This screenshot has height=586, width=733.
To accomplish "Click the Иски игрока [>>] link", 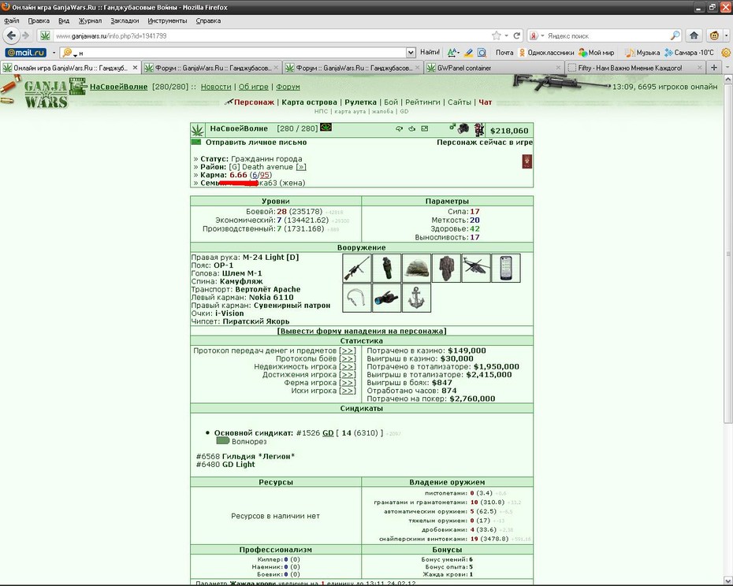I will click(348, 391).
